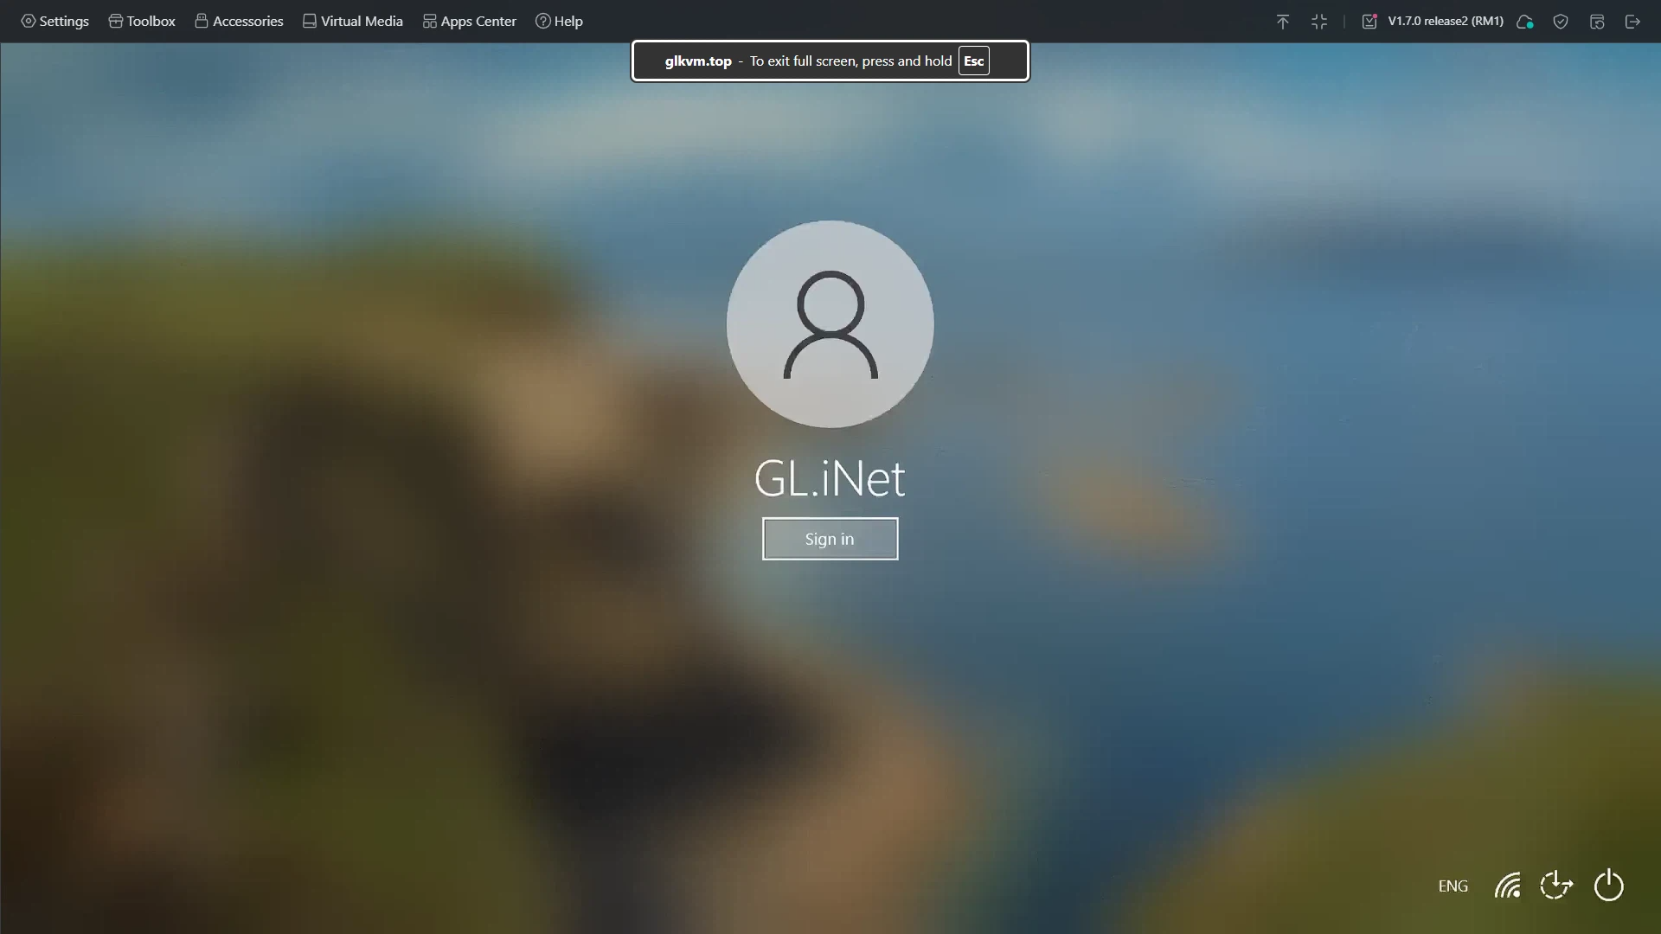Open the Toolbox menu

[x=141, y=21]
